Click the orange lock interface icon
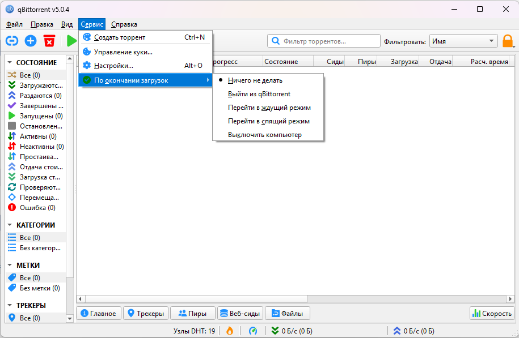The image size is (519, 338). [508, 41]
